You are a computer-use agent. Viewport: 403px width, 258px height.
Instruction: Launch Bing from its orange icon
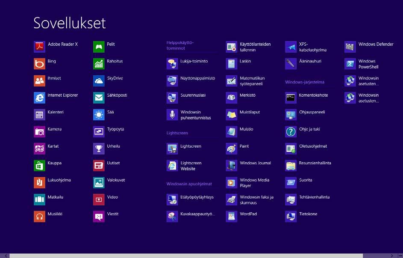point(39,64)
